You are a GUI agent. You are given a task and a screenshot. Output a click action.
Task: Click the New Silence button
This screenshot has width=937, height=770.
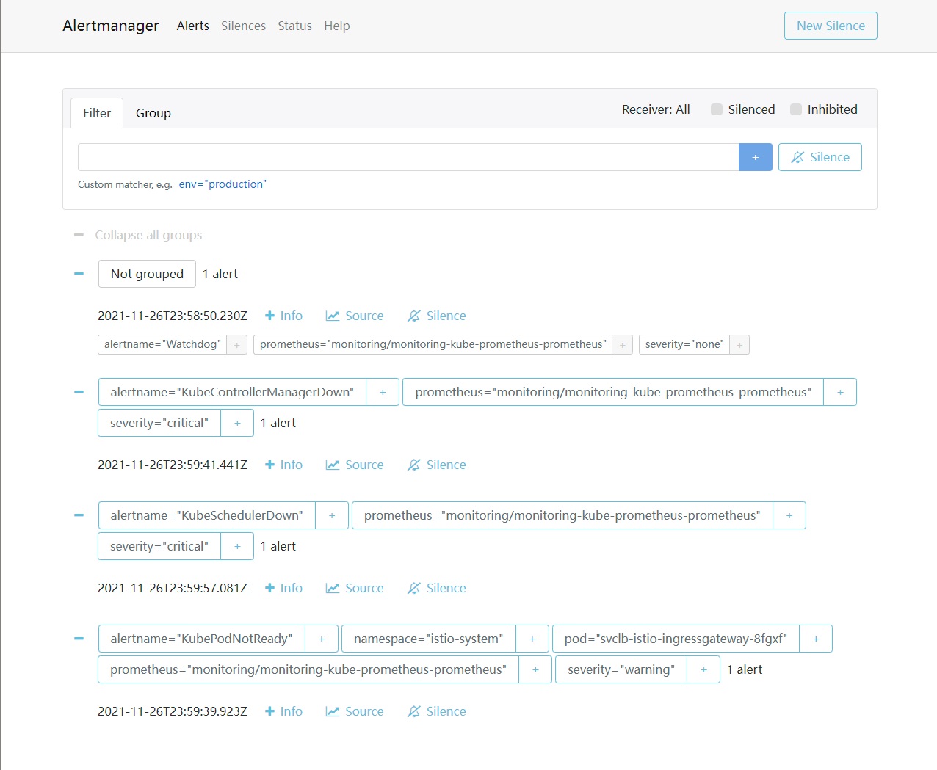[831, 26]
